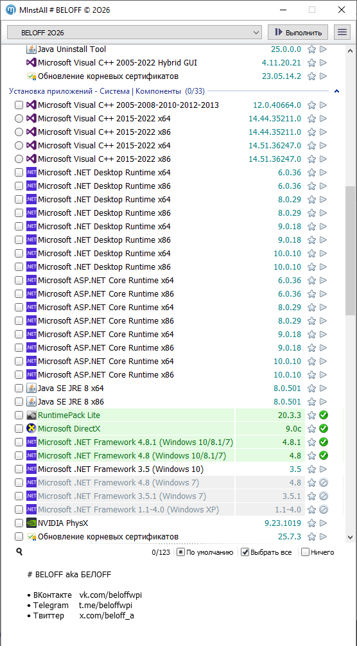This screenshot has width=357, height=646.
Task: Click the vertical scrollbar thumb
Action: pos(350,250)
